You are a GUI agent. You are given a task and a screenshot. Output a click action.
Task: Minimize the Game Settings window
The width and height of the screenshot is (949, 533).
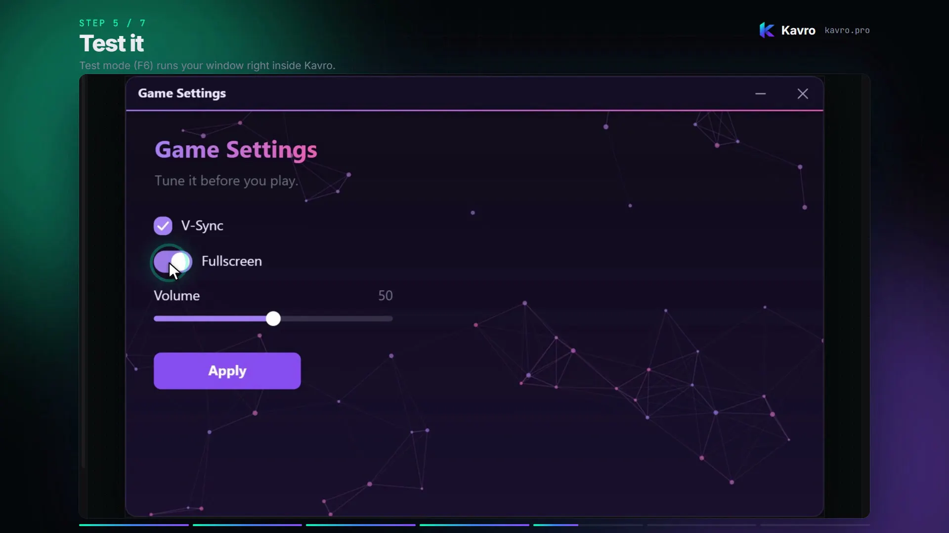[760, 94]
